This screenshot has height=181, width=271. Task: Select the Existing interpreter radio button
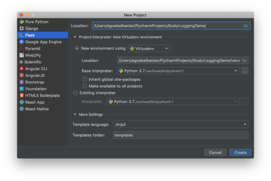pos(76,93)
